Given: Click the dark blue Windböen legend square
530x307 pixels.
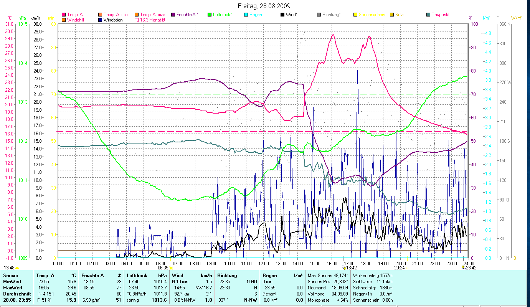Looking at the screenshot, I should coord(100,20).
